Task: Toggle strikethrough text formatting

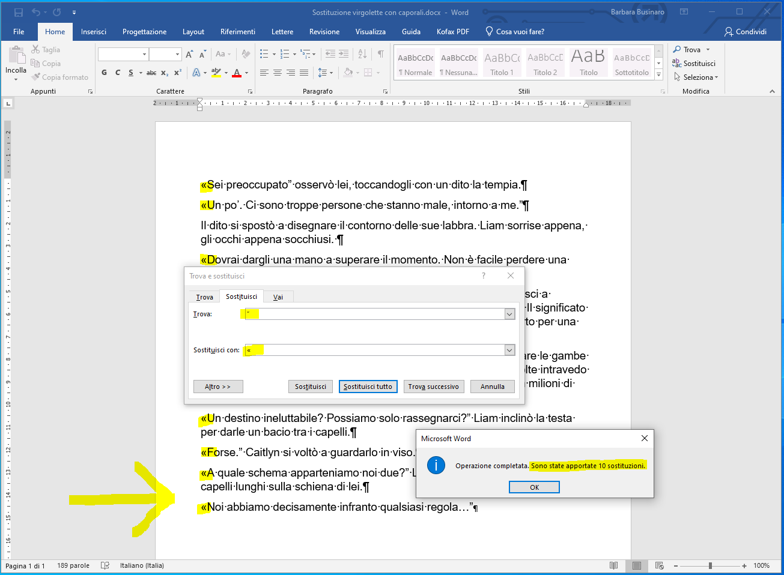Action: (x=151, y=73)
